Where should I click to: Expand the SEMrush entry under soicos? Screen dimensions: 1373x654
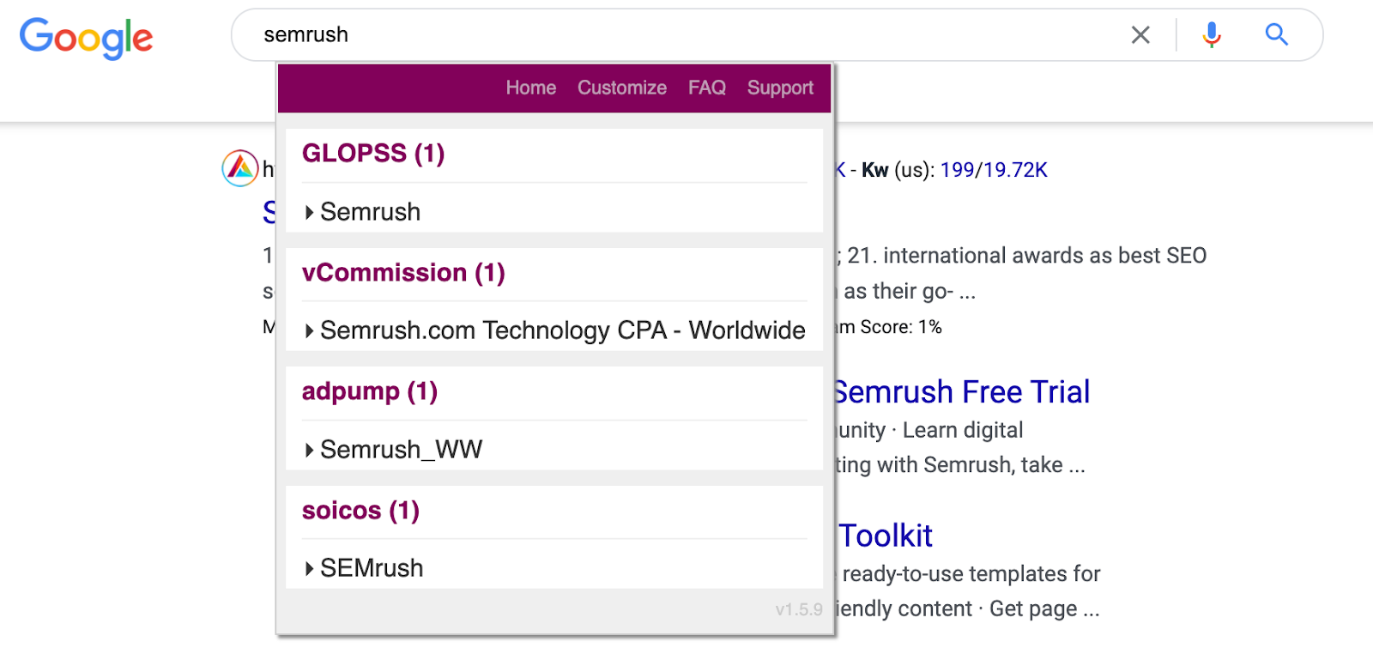tap(364, 568)
